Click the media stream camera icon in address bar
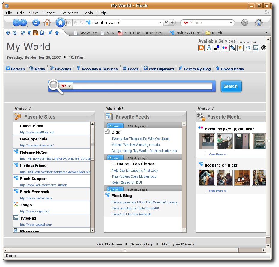The height and width of the screenshot is (267, 279). click(x=69, y=22)
